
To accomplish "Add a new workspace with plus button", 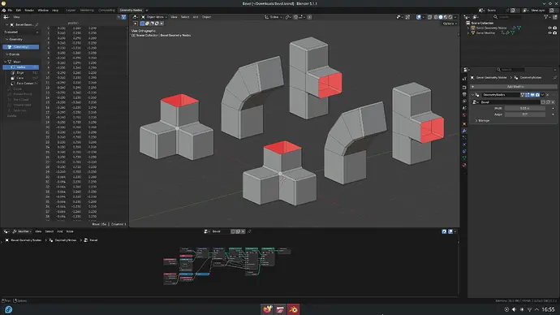I will tap(147, 10).
